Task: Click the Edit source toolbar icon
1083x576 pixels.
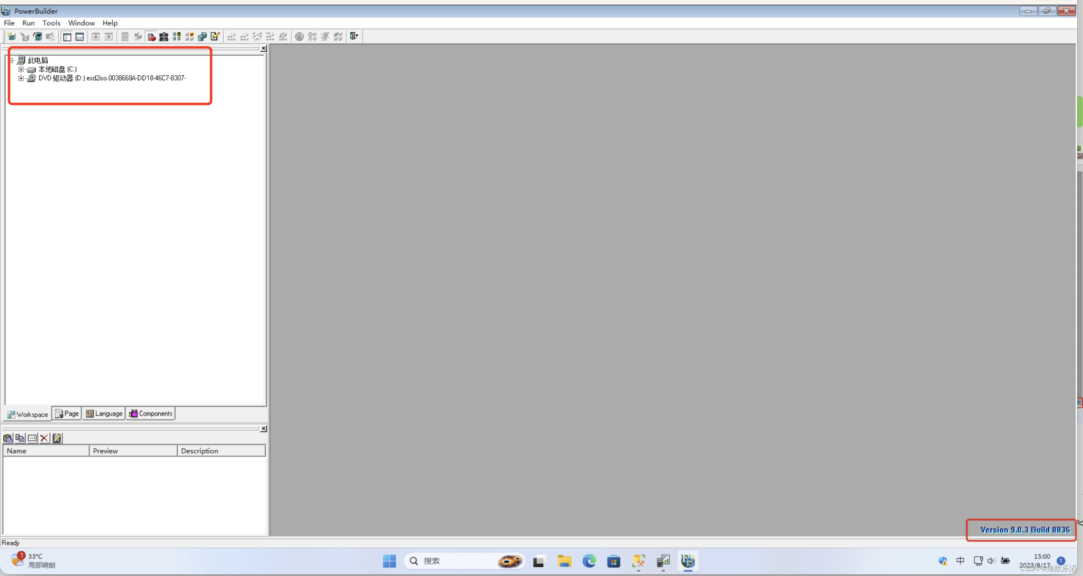Action: click(x=215, y=36)
